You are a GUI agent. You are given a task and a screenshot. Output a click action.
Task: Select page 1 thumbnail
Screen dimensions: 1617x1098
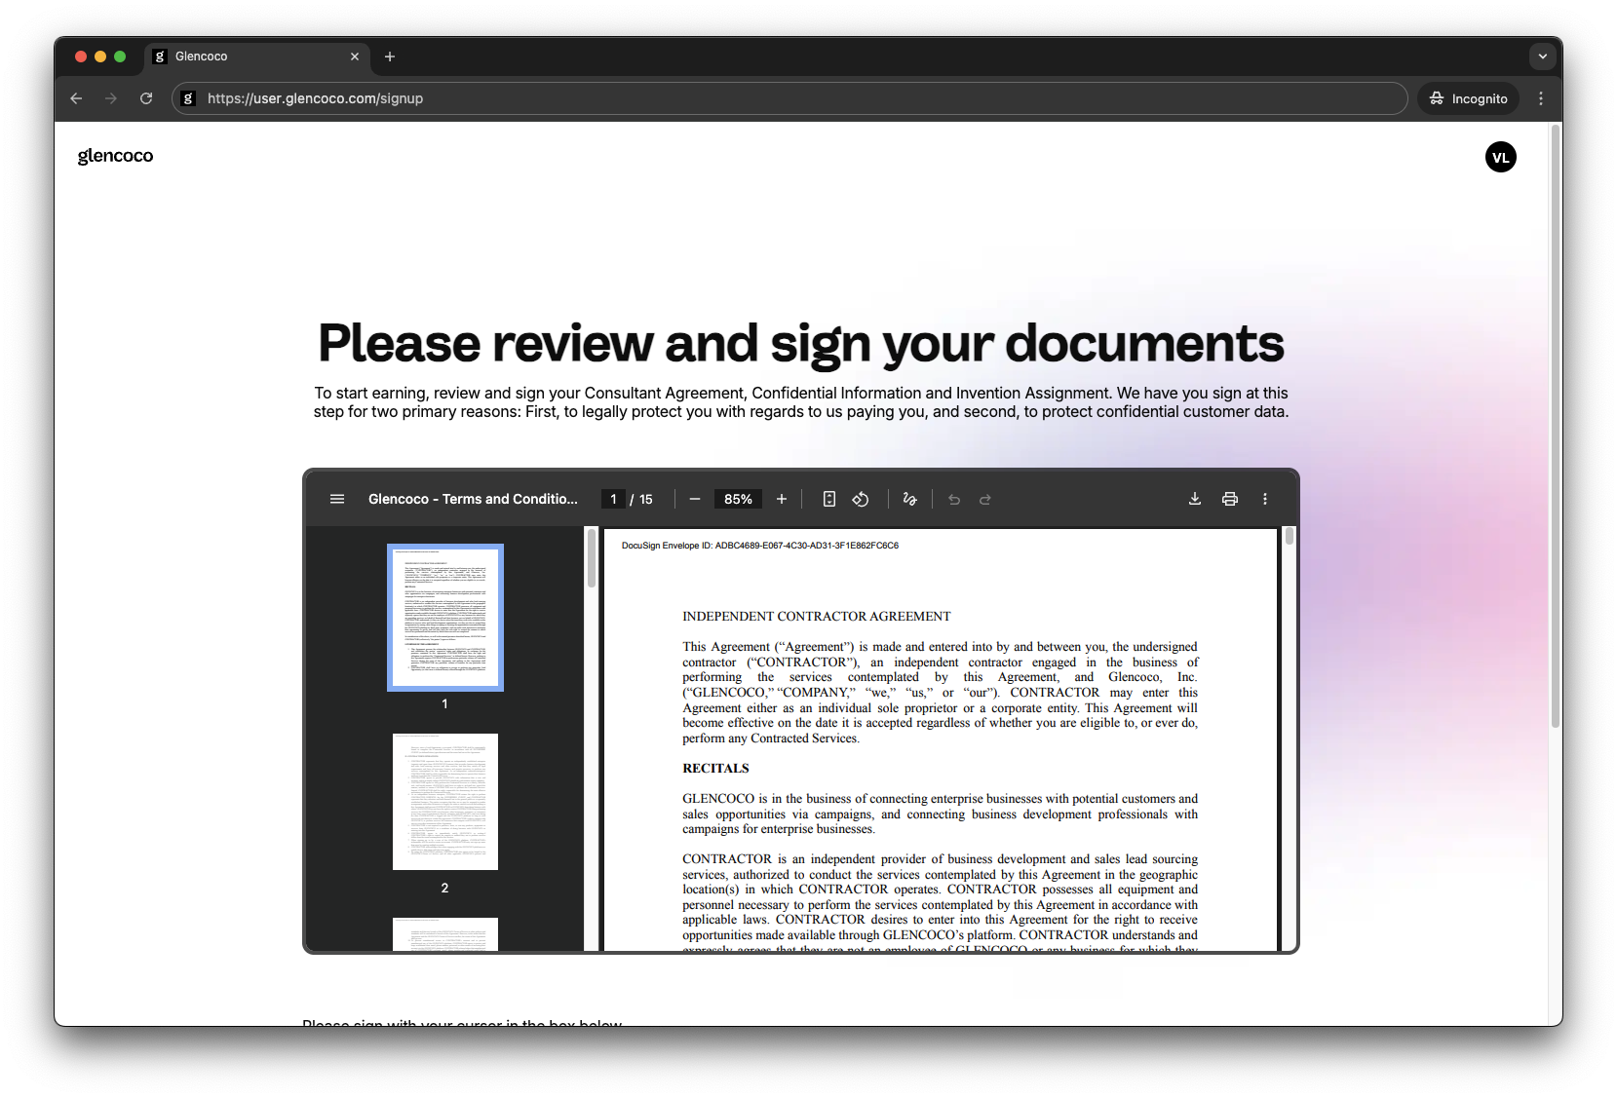click(445, 618)
